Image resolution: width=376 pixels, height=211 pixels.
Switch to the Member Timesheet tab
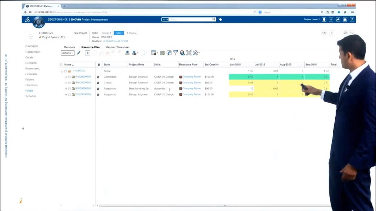117,47
